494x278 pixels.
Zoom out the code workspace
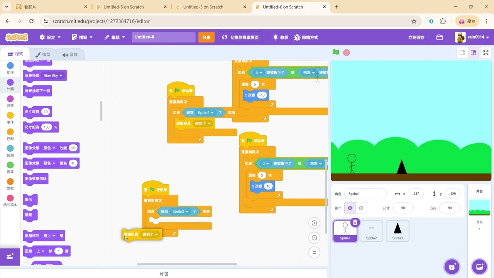[x=315, y=238]
